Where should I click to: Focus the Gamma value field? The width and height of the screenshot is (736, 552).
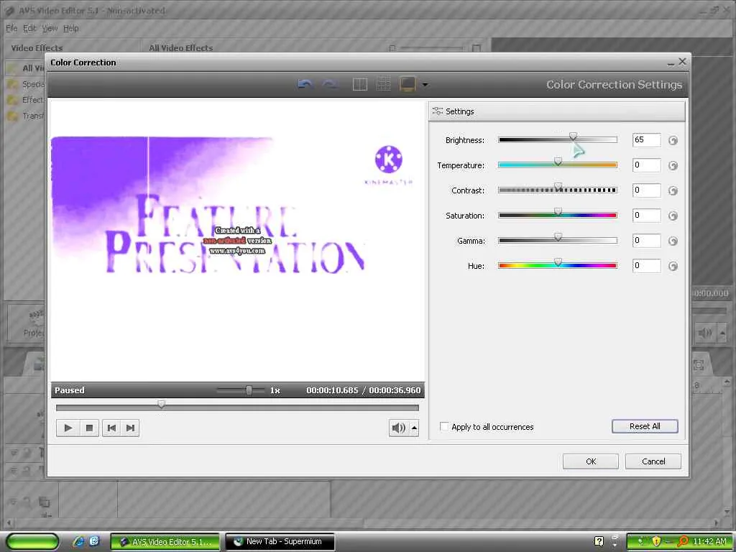pyautogui.click(x=646, y=240)
